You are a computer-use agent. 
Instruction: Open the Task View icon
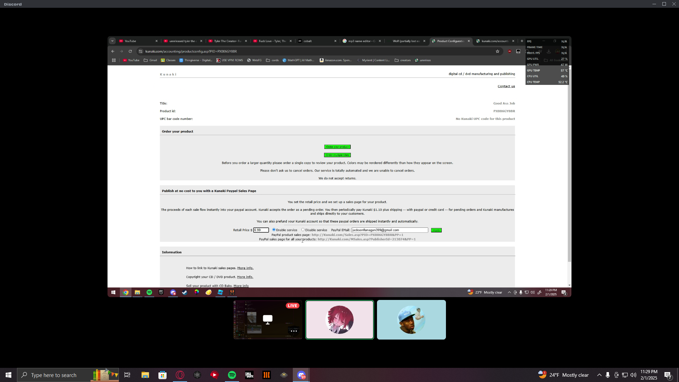tap(127, 375)
